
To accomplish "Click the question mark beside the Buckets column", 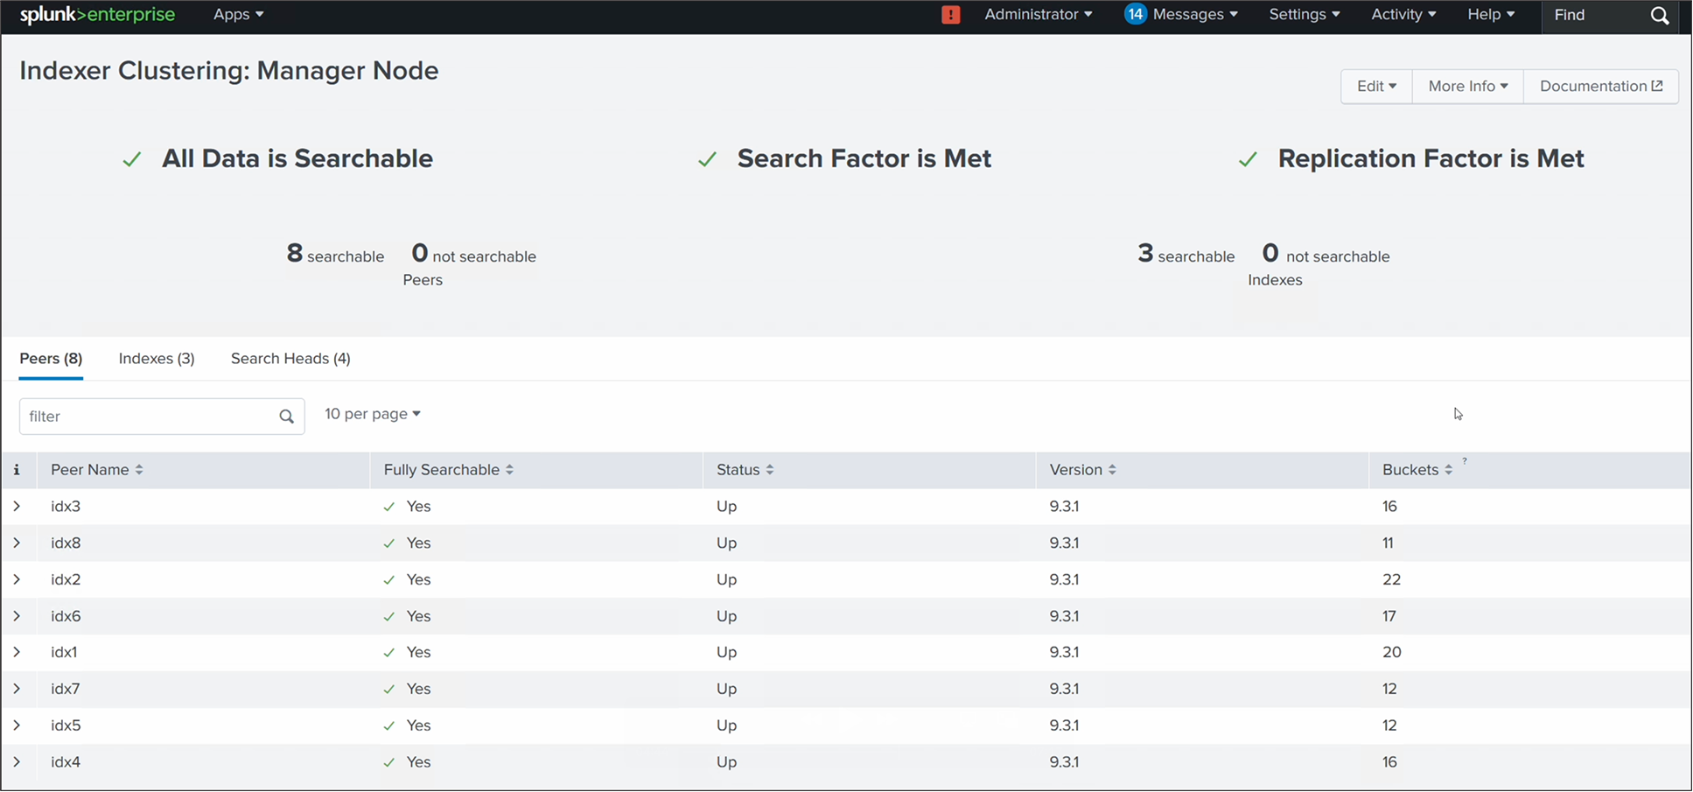I will (x=1466, y=461).
